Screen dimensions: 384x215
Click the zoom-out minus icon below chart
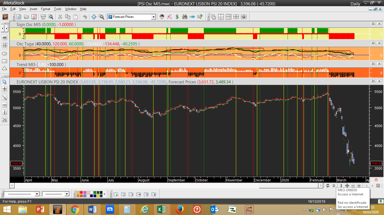(353, 186)
